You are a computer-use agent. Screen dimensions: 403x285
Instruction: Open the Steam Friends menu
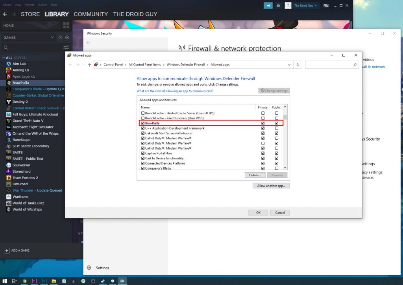click(x=29, y=5)
